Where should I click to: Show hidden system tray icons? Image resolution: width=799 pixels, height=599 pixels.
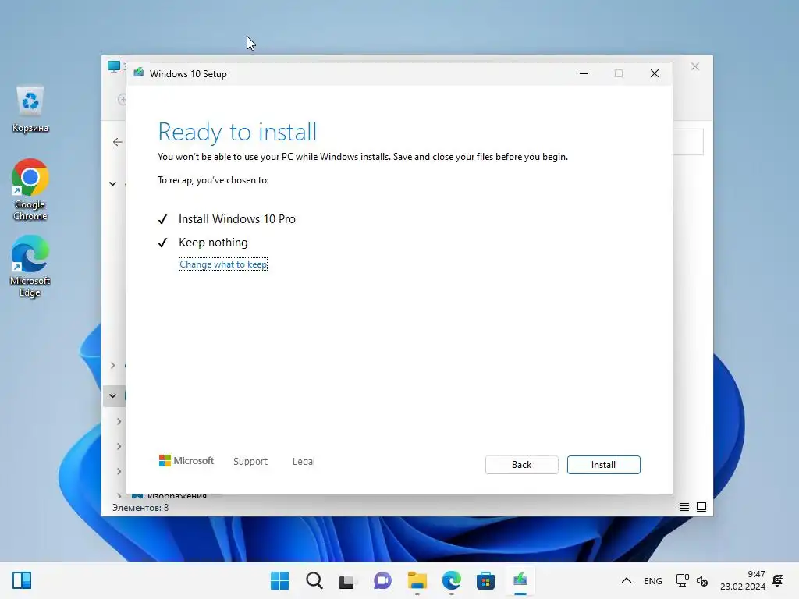(627, 580)
